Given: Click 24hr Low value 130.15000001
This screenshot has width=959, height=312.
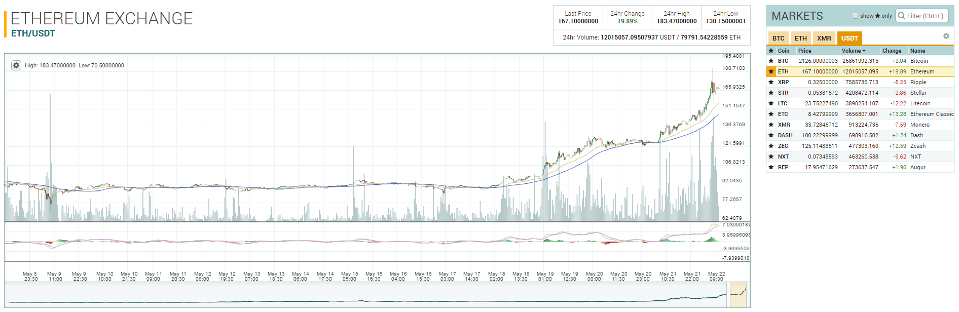Looking at the screenshot, I should tap(726, 21).
